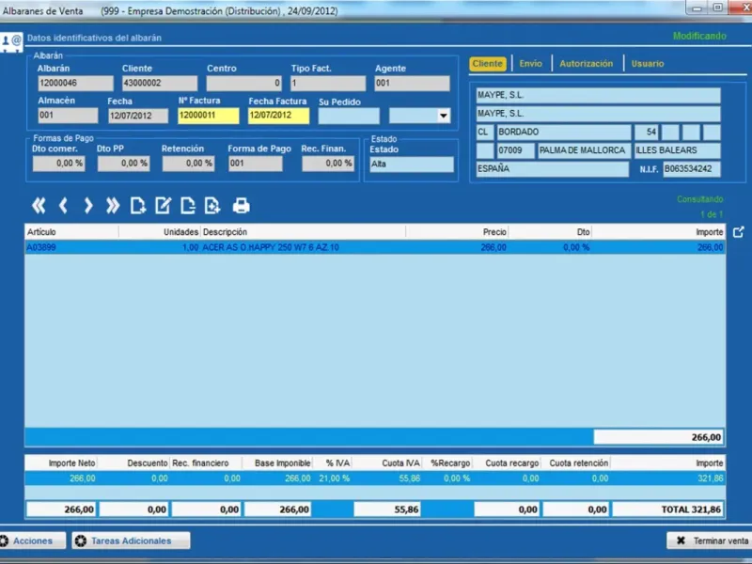Open Tareas Adicionales button

[131, 540]
